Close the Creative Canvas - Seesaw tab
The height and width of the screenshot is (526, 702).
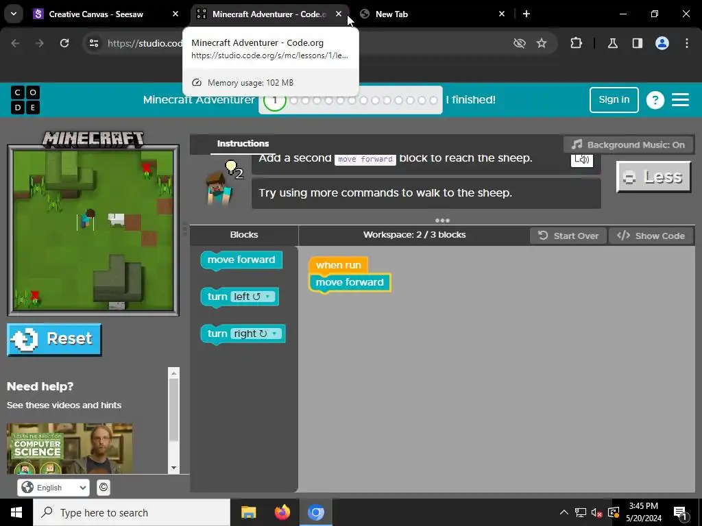175,14
